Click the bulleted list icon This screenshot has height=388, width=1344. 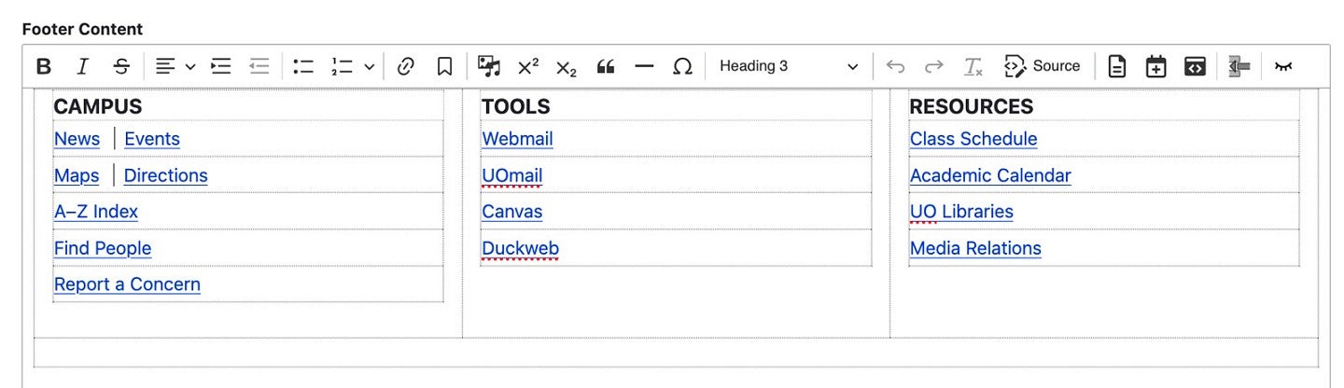[303, 66]
